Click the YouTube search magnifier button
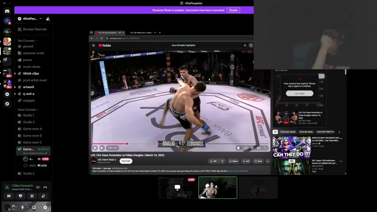Image resolution: width=377 pixels, height=212 pixels. pyautogui.click(x=251, y=45)
